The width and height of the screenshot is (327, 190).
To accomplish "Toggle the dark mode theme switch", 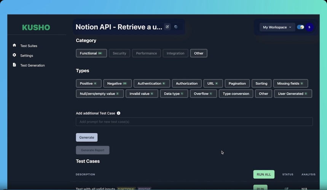I will 300,27.
